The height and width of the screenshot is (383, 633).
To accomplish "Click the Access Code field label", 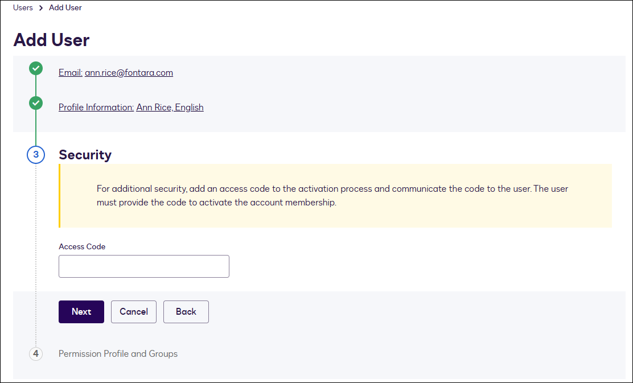I will [x=82, y=246].
